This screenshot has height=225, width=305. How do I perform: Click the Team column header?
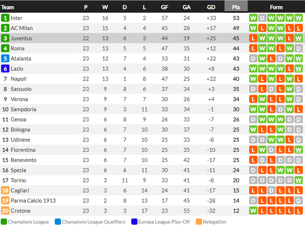(x=8, y=7)
